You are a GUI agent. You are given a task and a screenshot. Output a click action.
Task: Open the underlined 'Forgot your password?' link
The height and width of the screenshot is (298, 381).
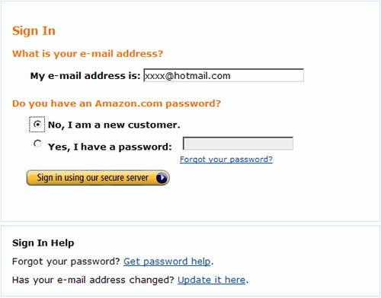pos(226,160)
